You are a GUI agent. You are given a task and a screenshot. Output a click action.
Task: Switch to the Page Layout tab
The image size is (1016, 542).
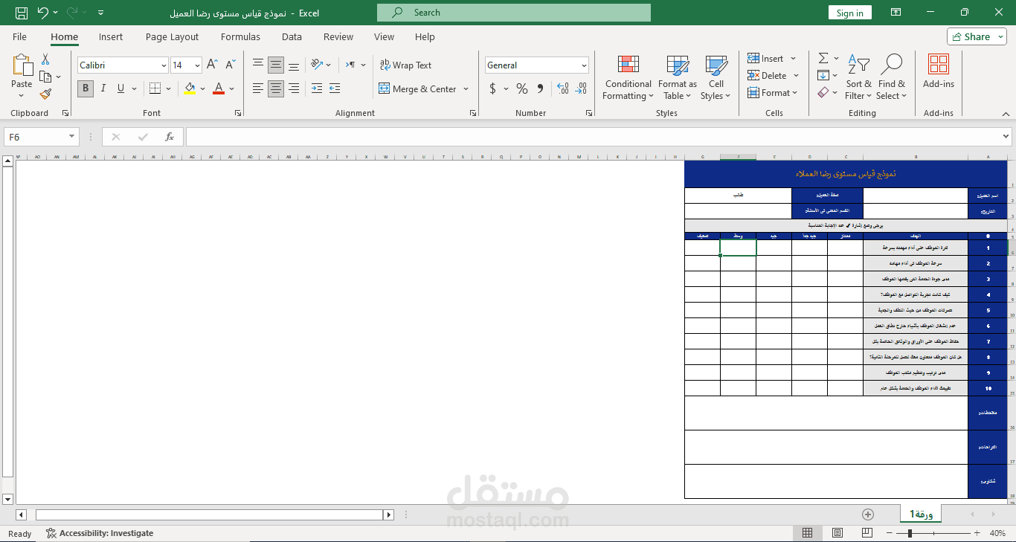tap(172, 36)
